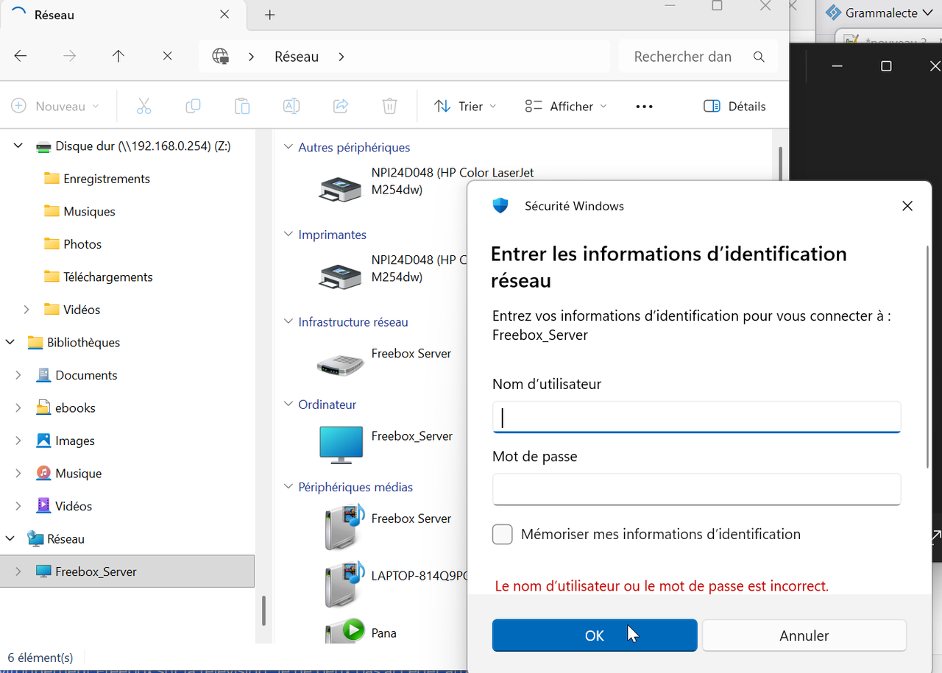Collapse the Disque dur (Z:) tree node
Image resolution: width=942 pixels, height=673 pixels.
click(18, 146)
